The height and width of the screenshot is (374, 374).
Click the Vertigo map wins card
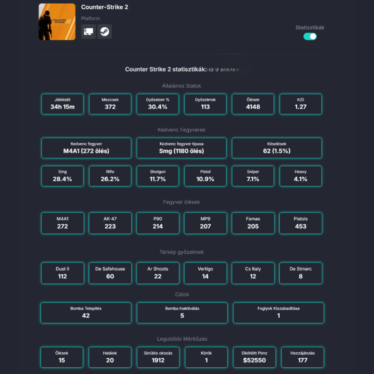pyautogui.click(x=205, y=273)
